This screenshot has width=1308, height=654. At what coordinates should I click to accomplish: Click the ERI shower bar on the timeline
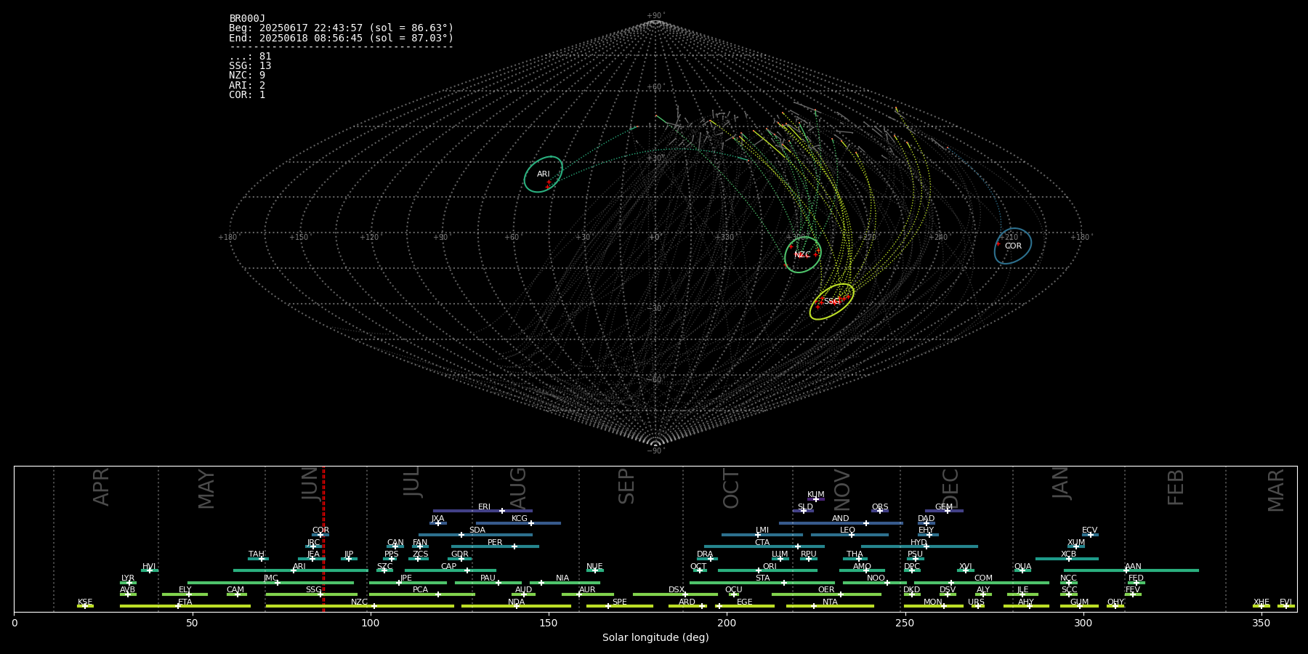point(483,511)
